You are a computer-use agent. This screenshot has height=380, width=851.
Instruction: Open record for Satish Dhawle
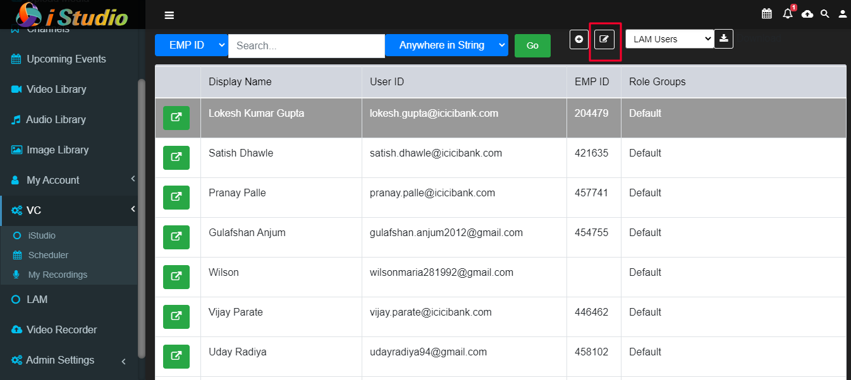pyautogui.click(x=176, y=157)
